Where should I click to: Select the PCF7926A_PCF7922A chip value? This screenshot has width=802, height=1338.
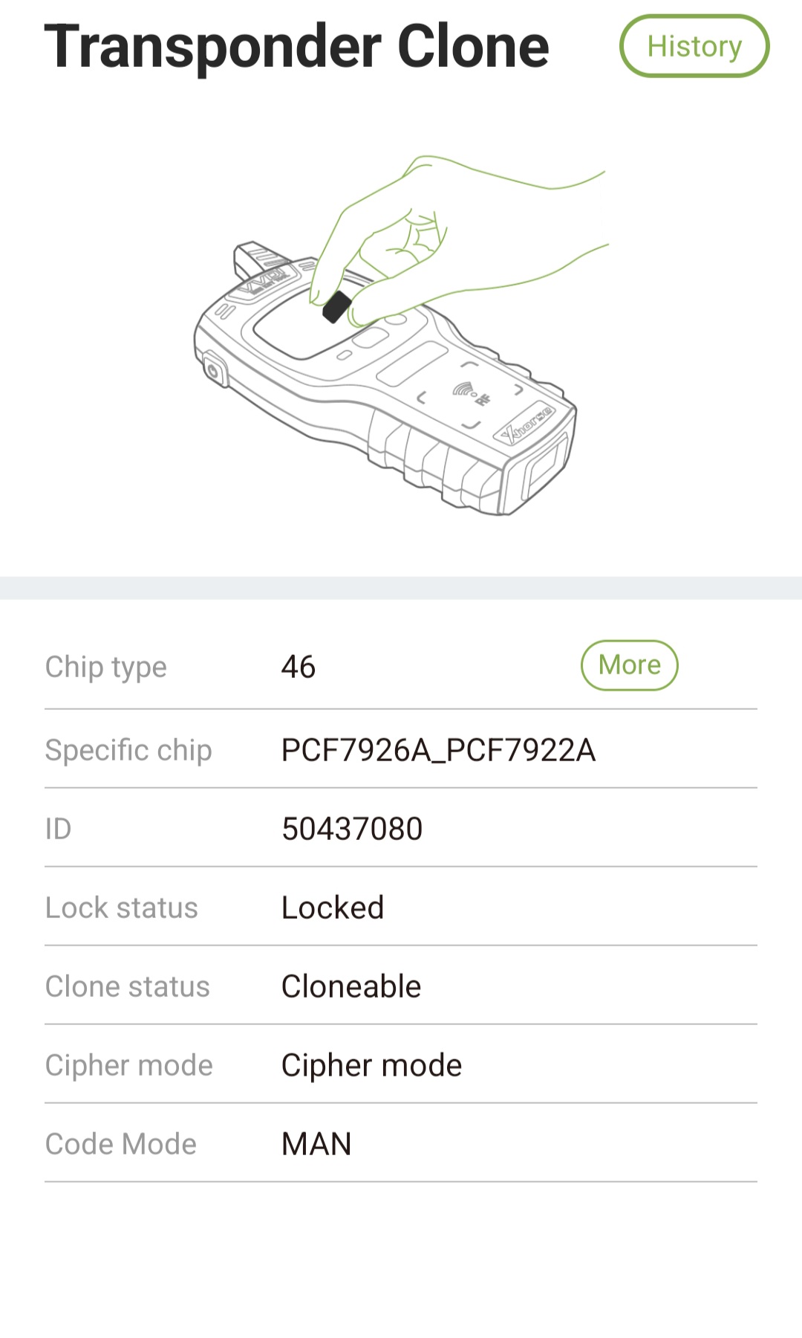click(x=438, y=750)
